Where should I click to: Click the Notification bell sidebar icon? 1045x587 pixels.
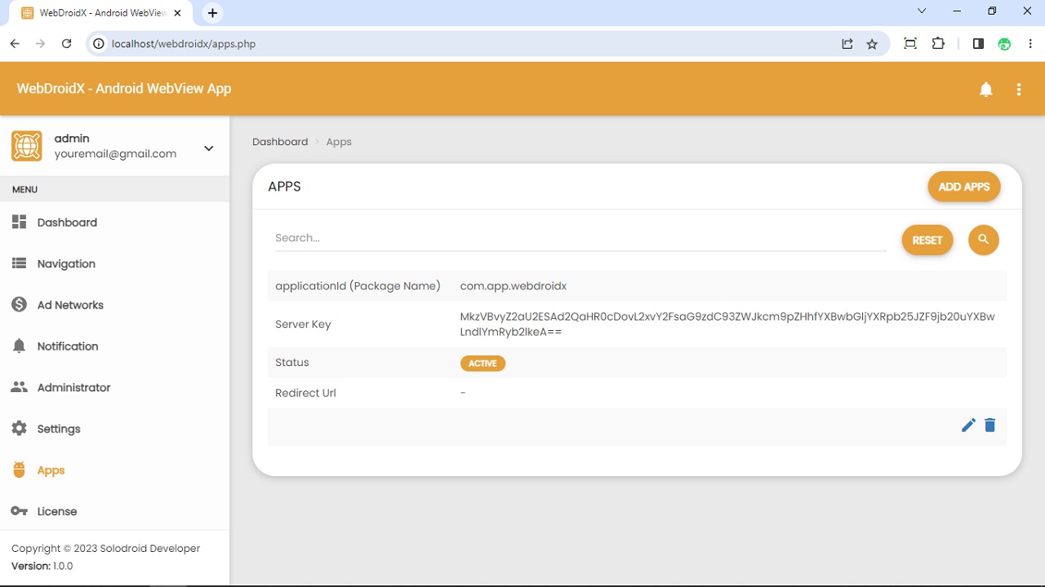(x=19, y=346)
